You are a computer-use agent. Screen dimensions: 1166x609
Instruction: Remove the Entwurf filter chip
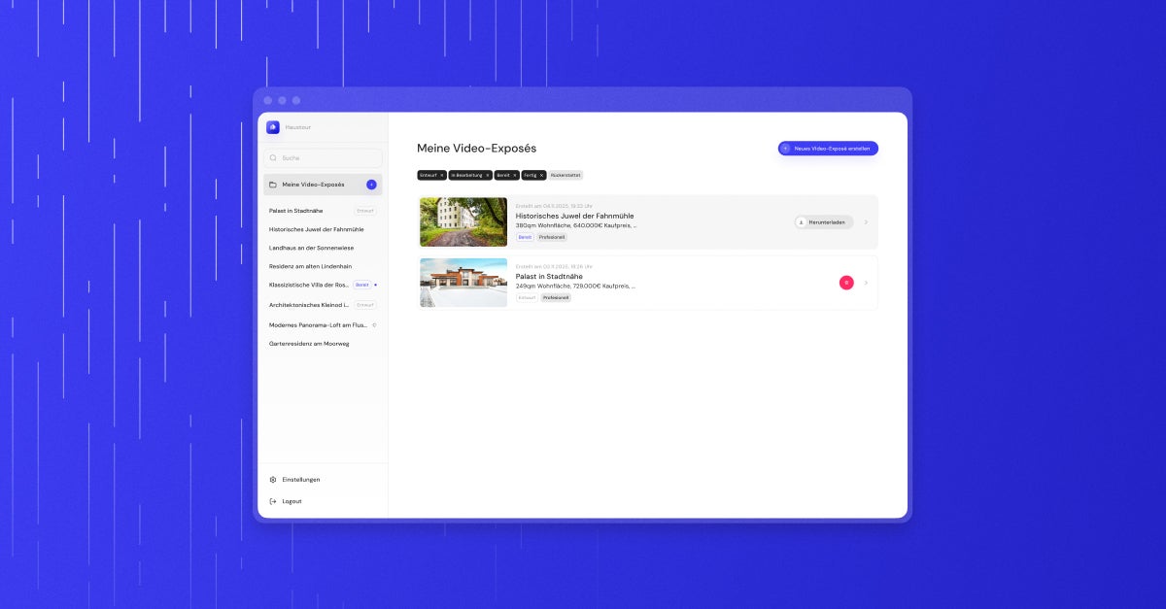point(441,175)
